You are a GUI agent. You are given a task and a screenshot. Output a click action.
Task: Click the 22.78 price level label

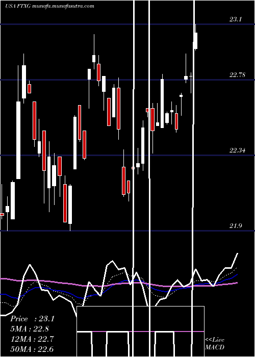coord(237,75)
